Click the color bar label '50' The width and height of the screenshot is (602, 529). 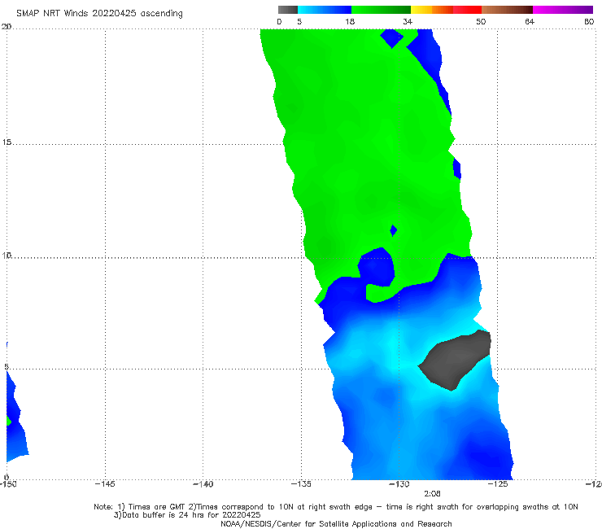click(x=481, y=22)
